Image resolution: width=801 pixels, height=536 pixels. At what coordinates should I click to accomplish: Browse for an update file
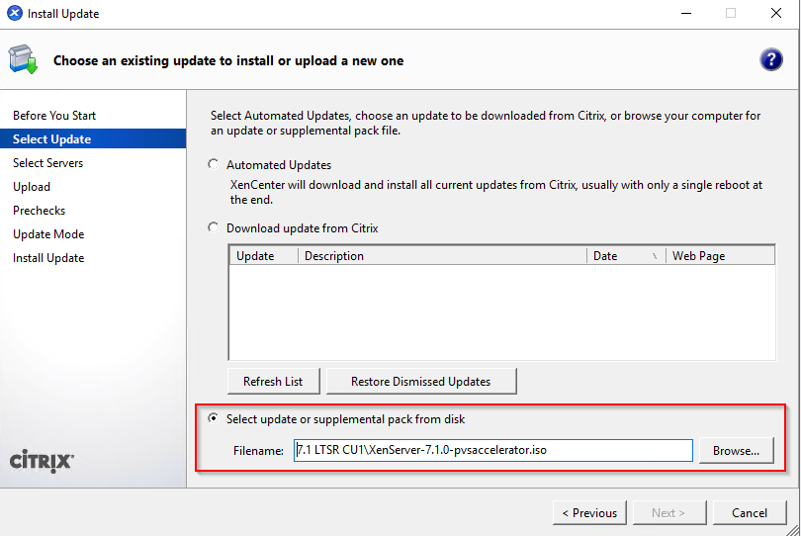(736, 451)
